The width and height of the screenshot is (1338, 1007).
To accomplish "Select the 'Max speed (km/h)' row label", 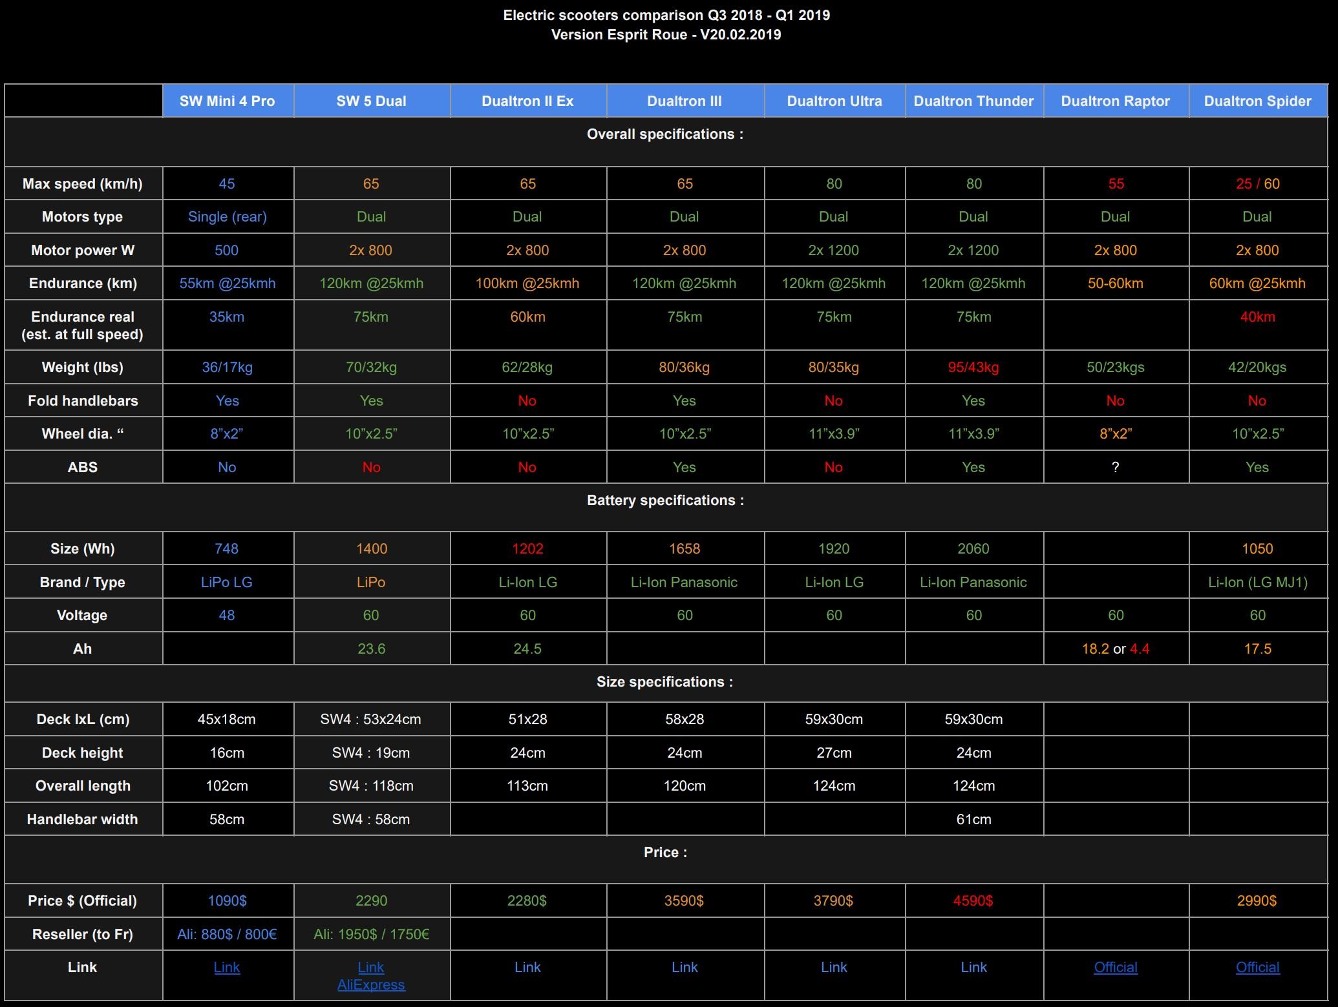I will point(83,183).
